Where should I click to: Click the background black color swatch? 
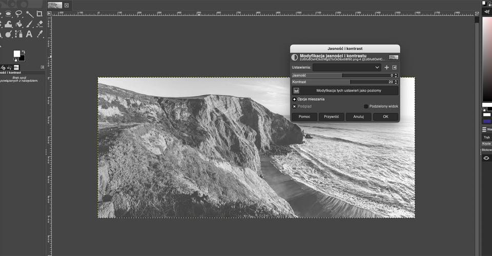[23, 59]
